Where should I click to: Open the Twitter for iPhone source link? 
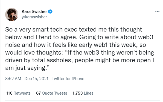click(x=68, y=79)
